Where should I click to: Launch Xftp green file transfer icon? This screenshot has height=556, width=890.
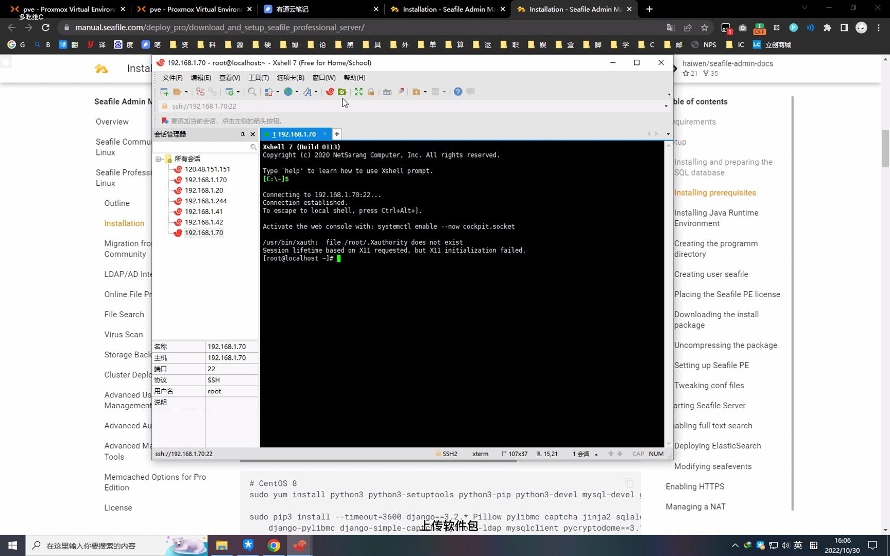click(342, 92)
